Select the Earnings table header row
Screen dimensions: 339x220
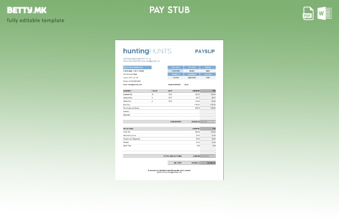pyautogui.click(x=169, y=91)
